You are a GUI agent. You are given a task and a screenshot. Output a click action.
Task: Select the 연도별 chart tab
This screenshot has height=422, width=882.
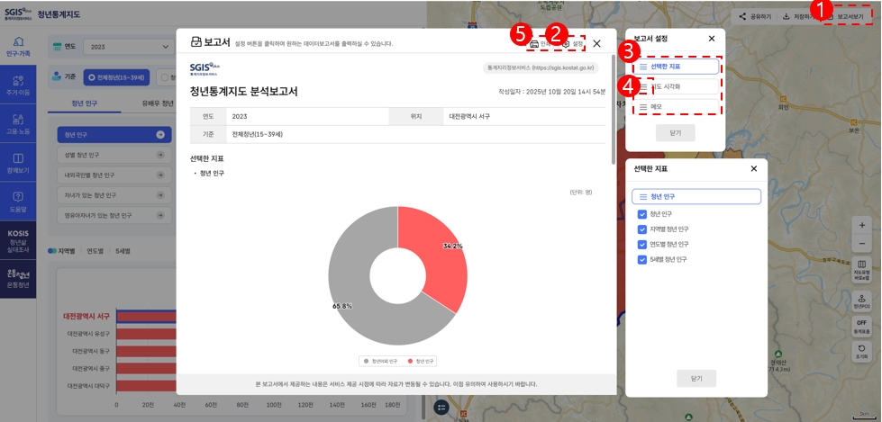[x=95, y=251]
